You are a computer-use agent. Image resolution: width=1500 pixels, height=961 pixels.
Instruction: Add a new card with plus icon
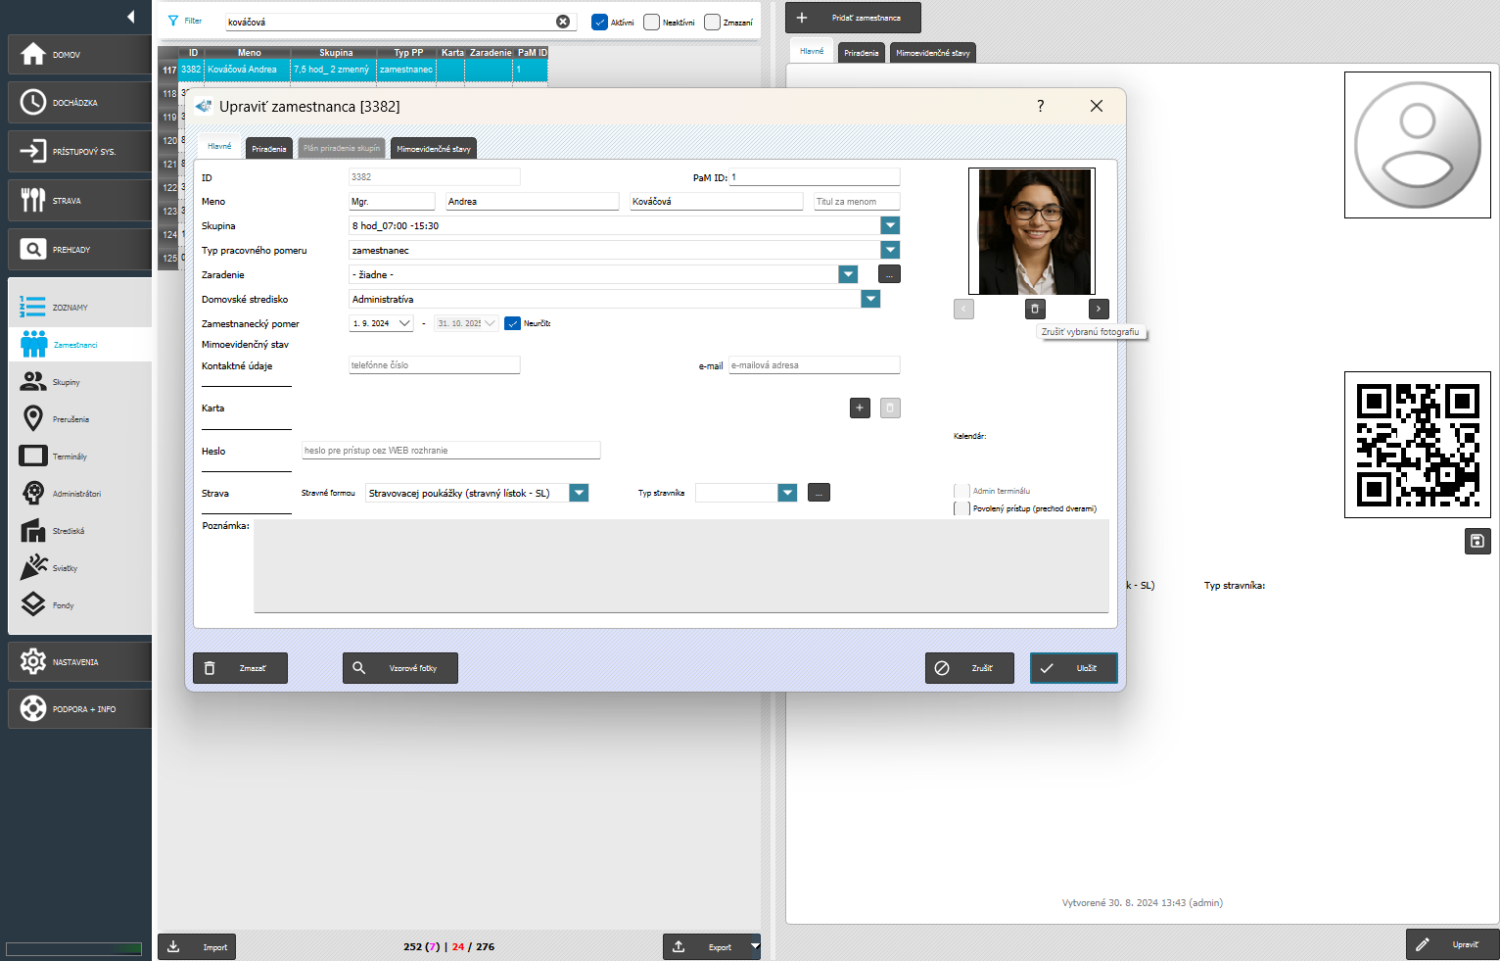pyautogui.click(x=860, y=408)
